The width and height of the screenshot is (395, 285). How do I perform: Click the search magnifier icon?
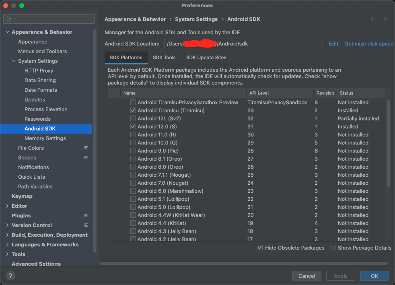click(8, 19)
